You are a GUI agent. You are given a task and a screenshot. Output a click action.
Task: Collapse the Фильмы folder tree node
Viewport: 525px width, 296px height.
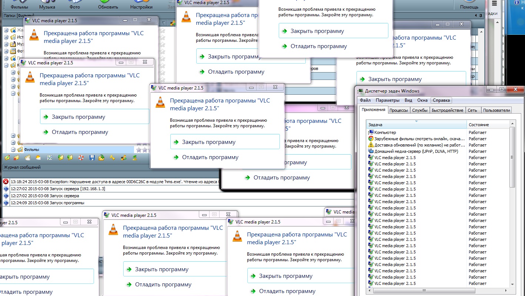pos(13,150)
